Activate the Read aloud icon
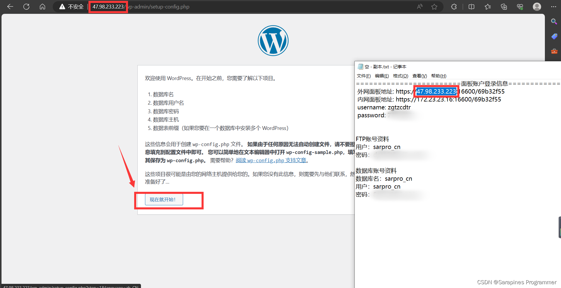Image resolution: width=561 pixels, height=288 pixels. pyautogui.click(x=420, y=7)
